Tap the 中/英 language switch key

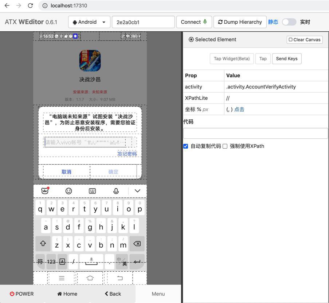tap(122, 262)
